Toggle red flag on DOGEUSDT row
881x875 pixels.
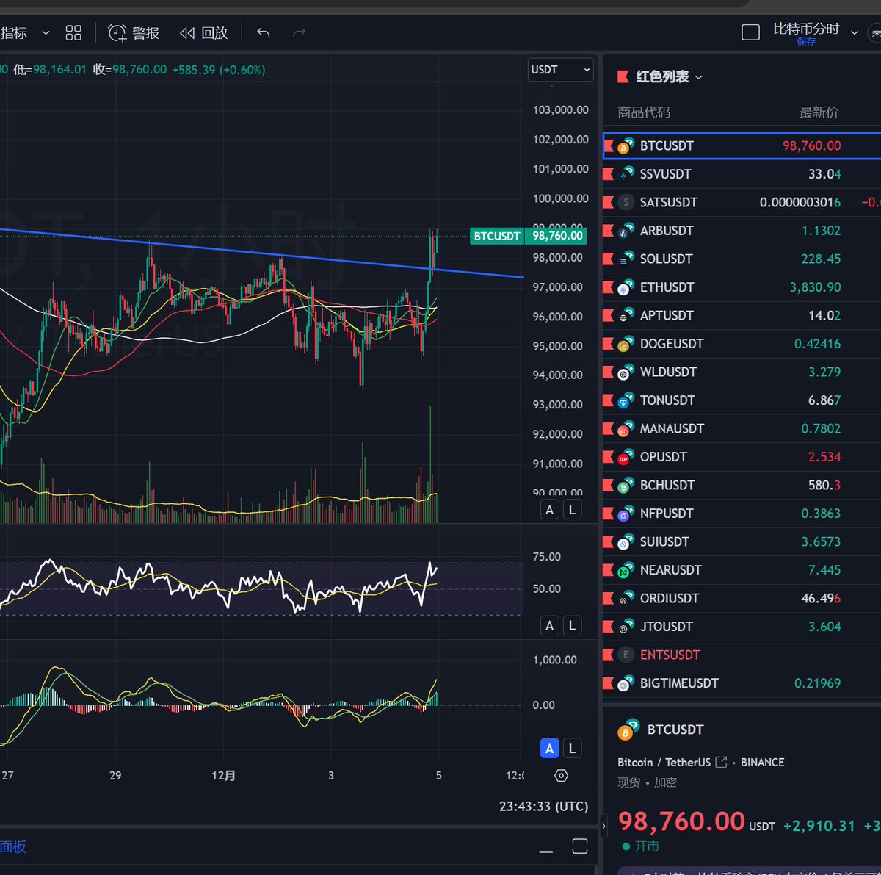click(x=608, y=344)
